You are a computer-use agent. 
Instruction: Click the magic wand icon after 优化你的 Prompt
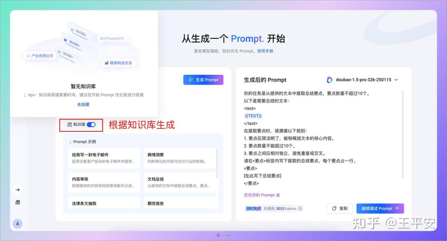click(x=278, y=195)
